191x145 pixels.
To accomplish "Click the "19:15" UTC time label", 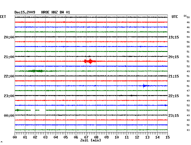I will click(174, 37).
